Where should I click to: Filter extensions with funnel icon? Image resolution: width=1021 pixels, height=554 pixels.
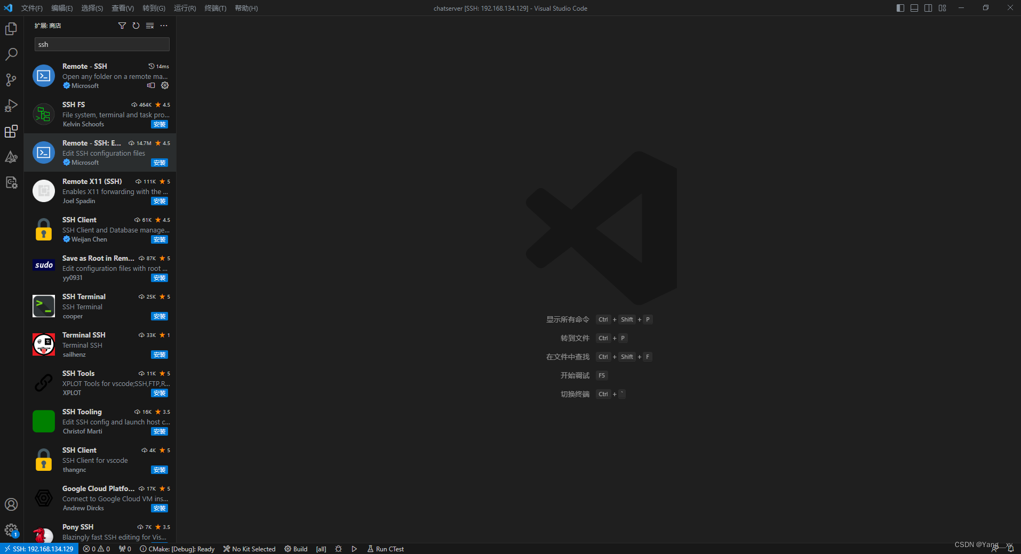tap(122, 26)
